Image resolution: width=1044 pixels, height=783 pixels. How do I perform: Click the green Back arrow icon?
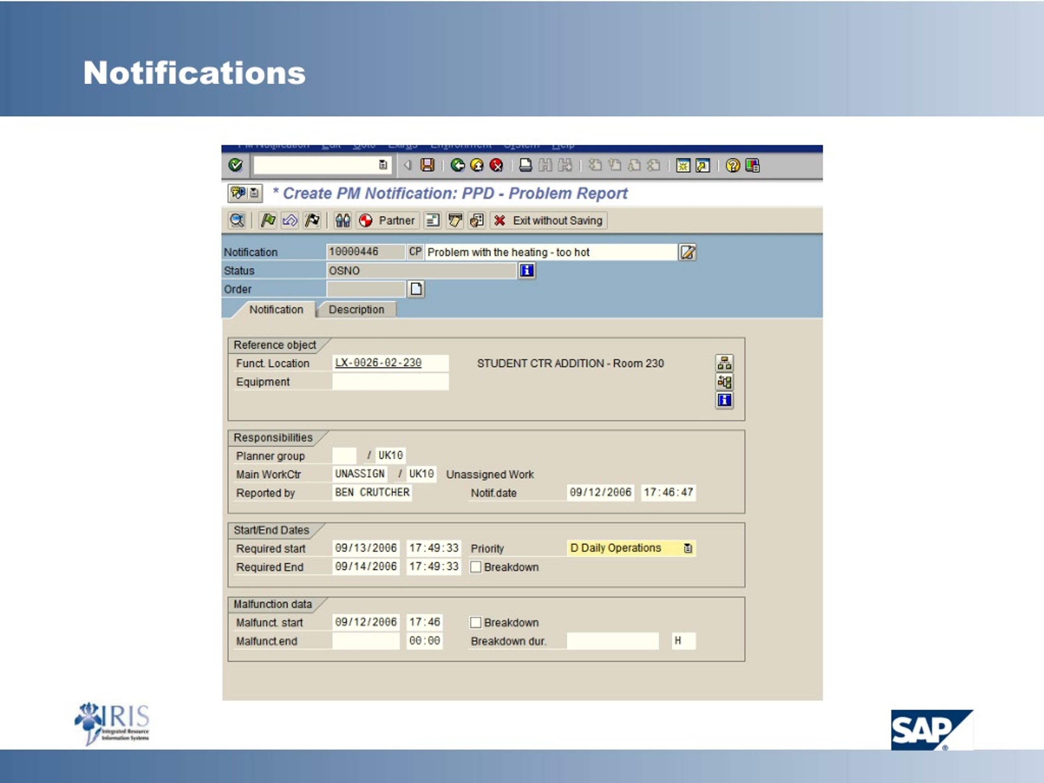coord(457,165)
